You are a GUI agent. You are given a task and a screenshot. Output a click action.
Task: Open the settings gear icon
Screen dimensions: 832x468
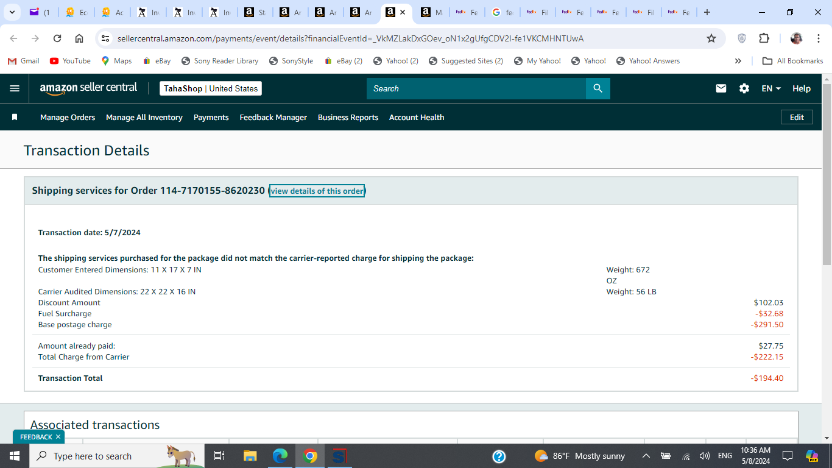click(x=744, y=88)
